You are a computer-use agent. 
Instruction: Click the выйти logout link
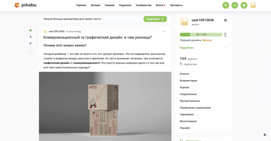[x=195, y=25]
